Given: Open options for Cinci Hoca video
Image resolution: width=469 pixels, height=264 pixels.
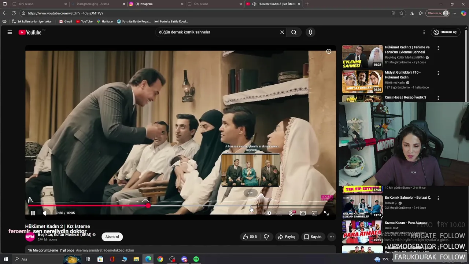Looking at the screenshot, I should pos(438,98).
